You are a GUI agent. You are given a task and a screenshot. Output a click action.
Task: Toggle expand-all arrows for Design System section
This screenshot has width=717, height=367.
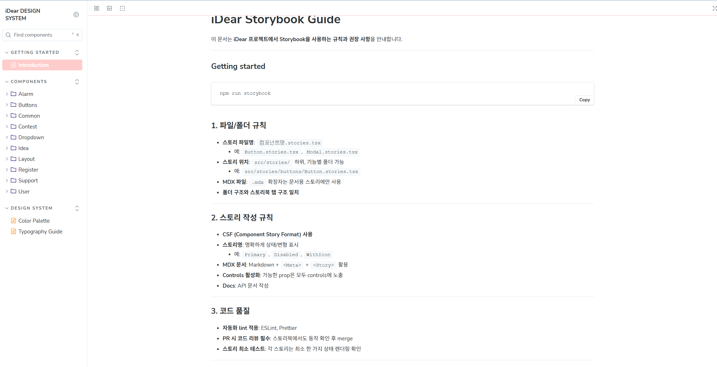(77, 208)
